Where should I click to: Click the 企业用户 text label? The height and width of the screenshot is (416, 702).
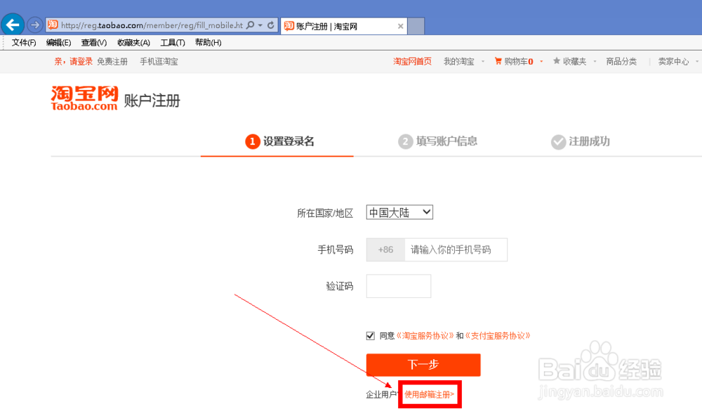pos(381,394)
